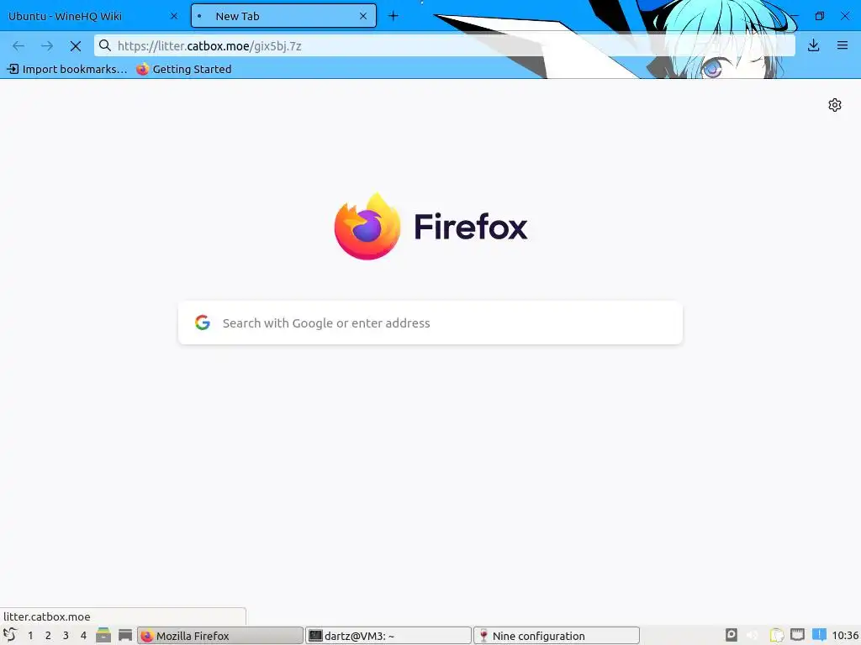The height and width of the screenshot is (645, 861).
Task: Select the New Tab tab
Action: (x=283, y=16)
